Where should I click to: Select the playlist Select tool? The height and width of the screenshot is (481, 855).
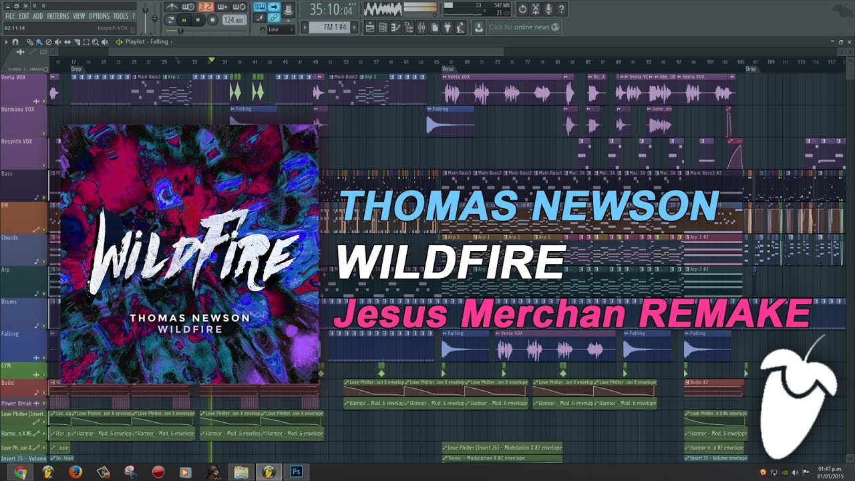pos(86,42)
